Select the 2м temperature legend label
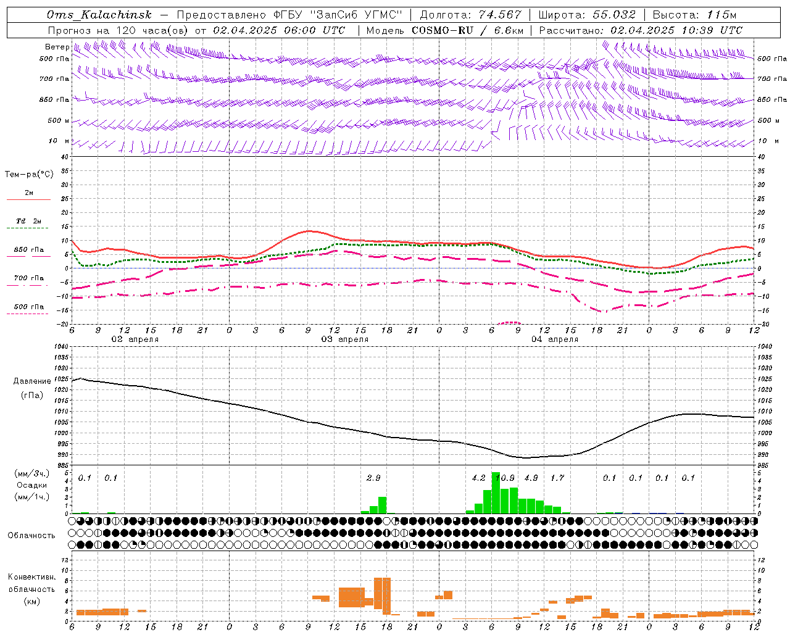790x632 pixels. 29,193
